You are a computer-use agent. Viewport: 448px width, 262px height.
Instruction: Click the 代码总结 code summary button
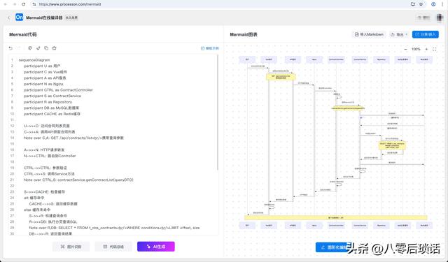point(113,247)
